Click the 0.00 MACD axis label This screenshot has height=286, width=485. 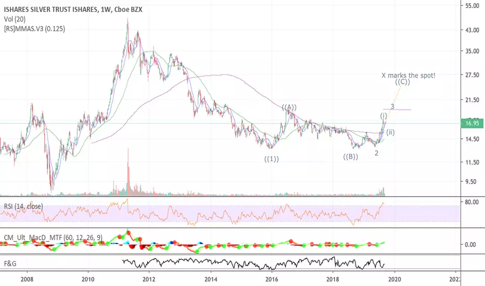click(x=470, y=244)
